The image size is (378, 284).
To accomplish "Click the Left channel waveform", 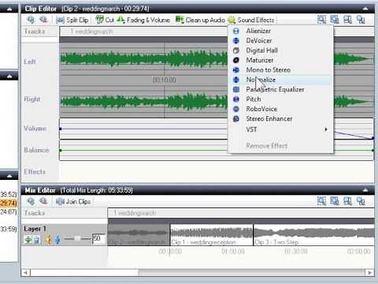I will click(144, 58).
